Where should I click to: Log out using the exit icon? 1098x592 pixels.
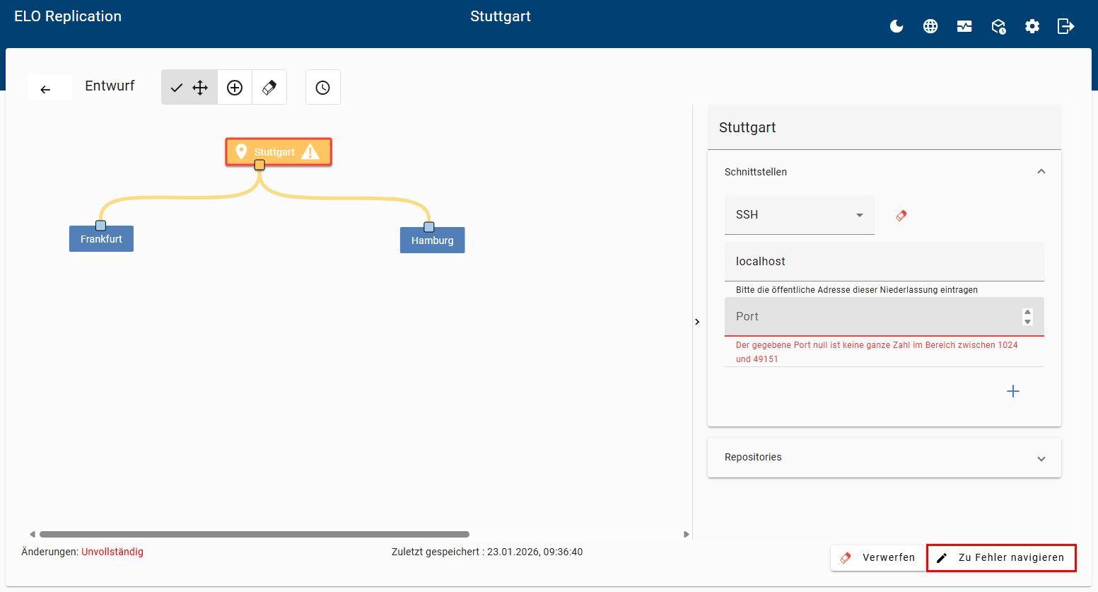tap(1065, 26)
